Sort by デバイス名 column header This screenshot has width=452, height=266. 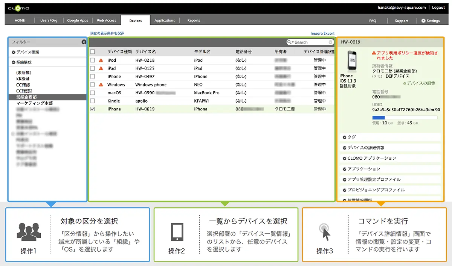pyautogui.click(x=145, y=52)
